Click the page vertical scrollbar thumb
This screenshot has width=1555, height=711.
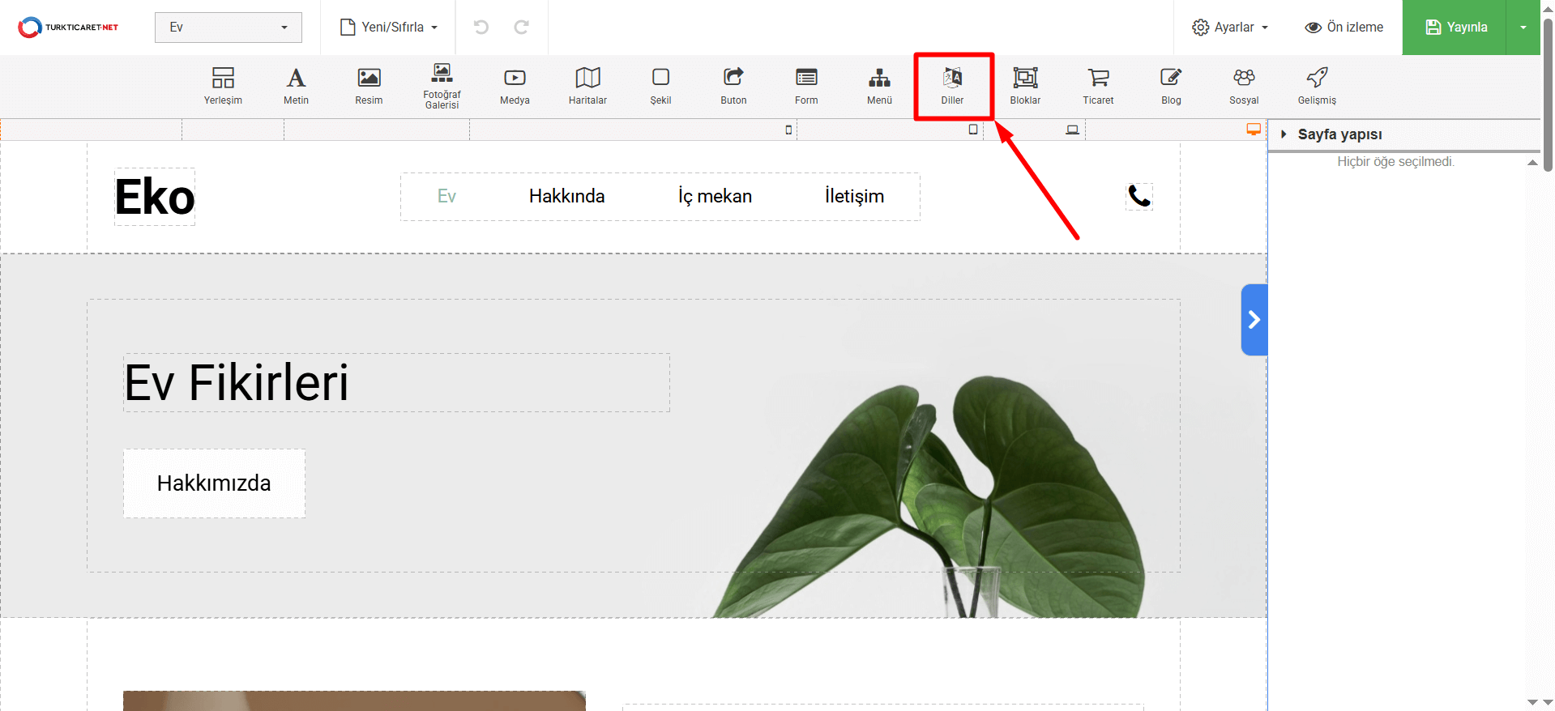pos(1548,93)
